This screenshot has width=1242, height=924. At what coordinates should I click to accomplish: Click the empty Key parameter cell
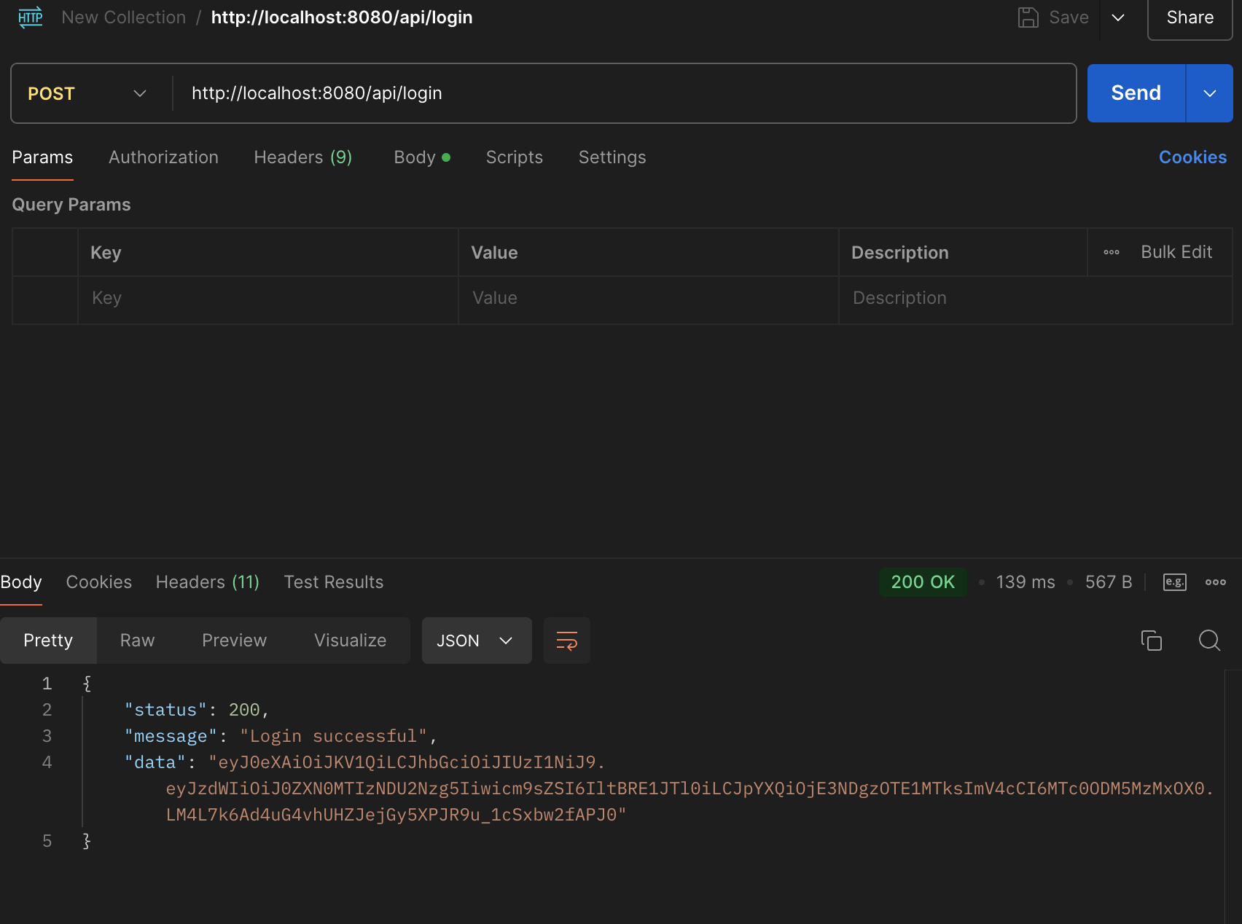(x=267, y=299)
